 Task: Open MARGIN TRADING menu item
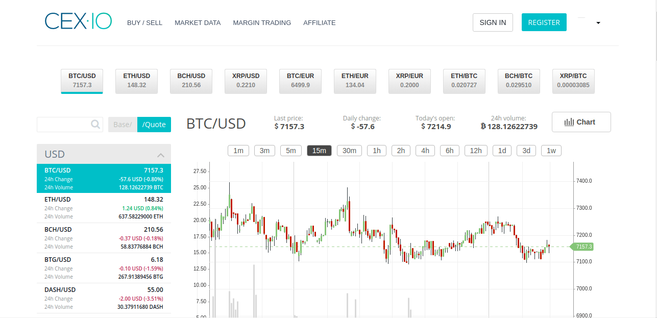coord(262,22)
